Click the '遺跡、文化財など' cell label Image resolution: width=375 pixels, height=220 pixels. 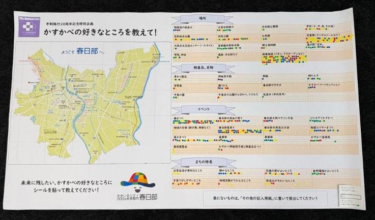coord(228,54)
